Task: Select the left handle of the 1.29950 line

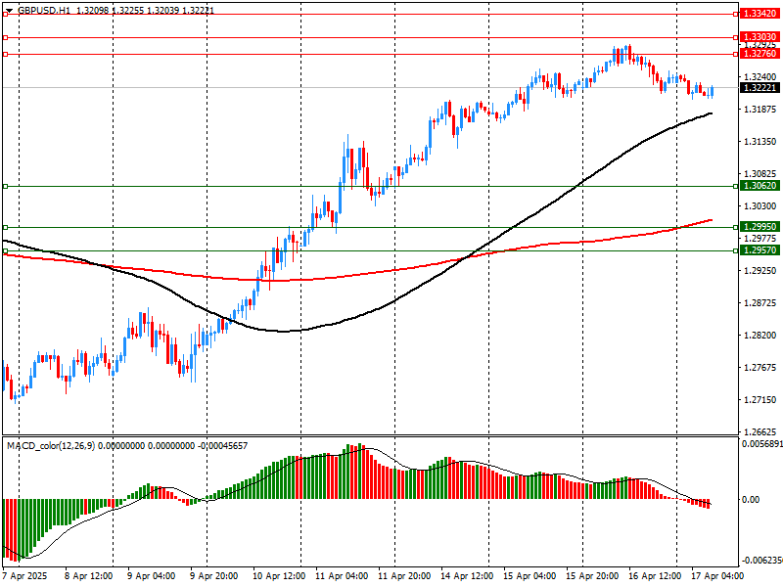Action: (x=5, y=227)
